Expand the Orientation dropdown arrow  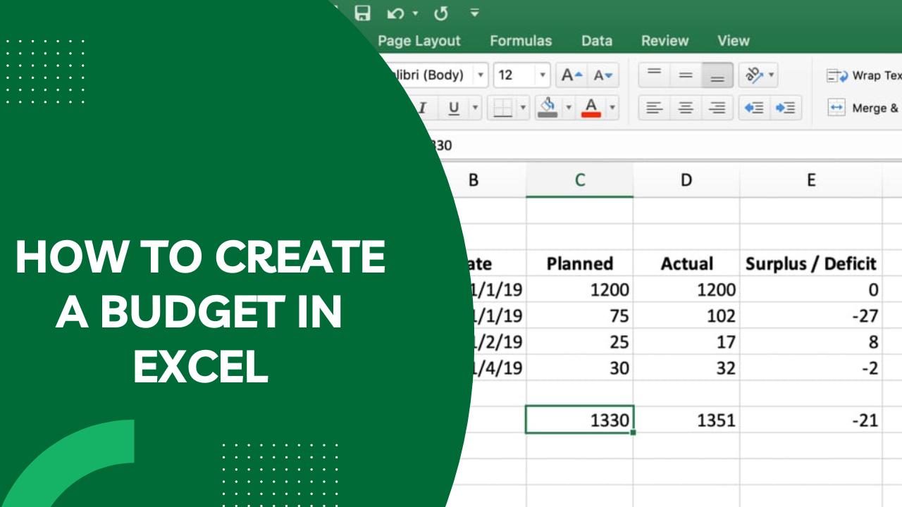pyautogui.click(x=772, y=75)
